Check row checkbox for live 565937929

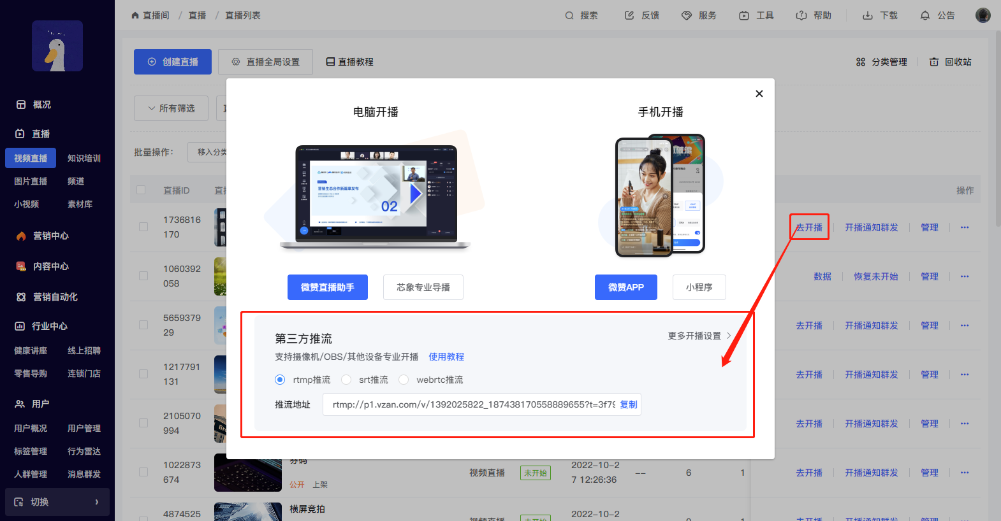click(x=143, y=325)
